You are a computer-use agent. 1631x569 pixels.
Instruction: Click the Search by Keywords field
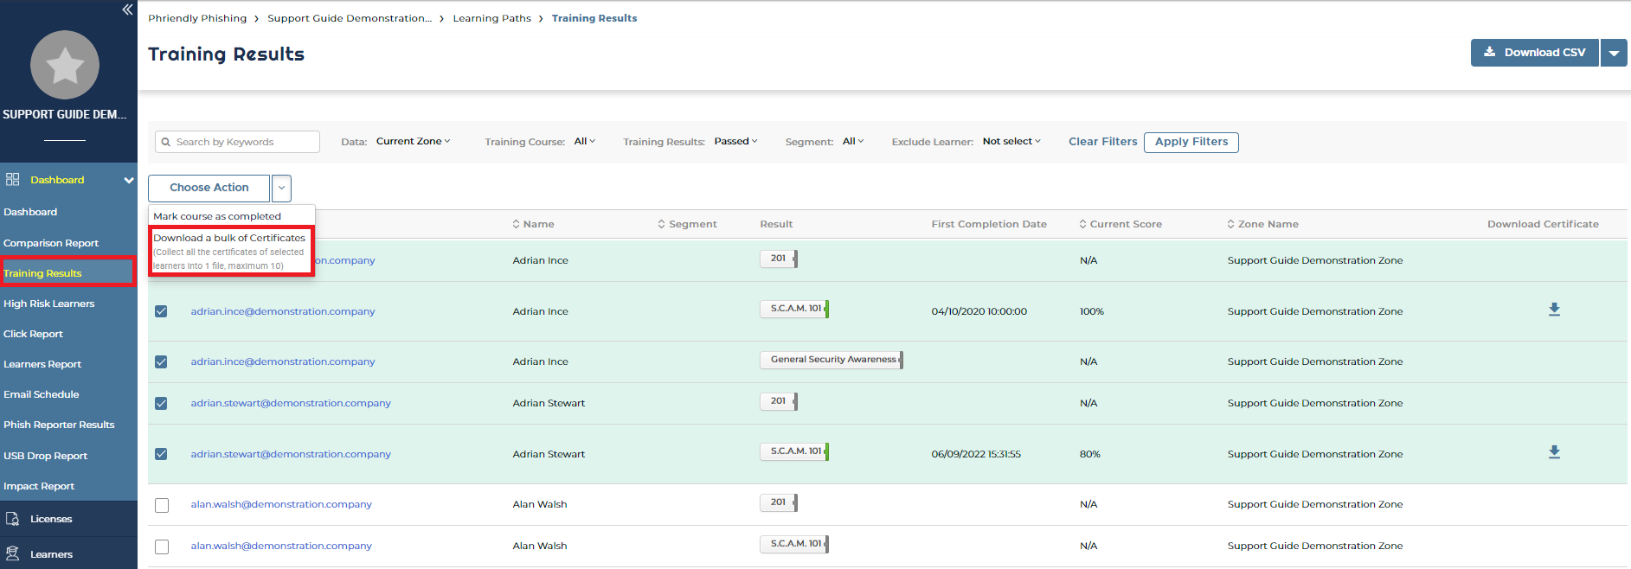click(242, 142)
